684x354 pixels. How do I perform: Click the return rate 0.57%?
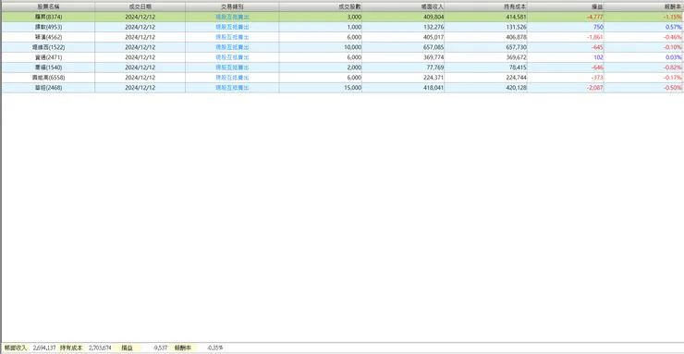[675, 27]
